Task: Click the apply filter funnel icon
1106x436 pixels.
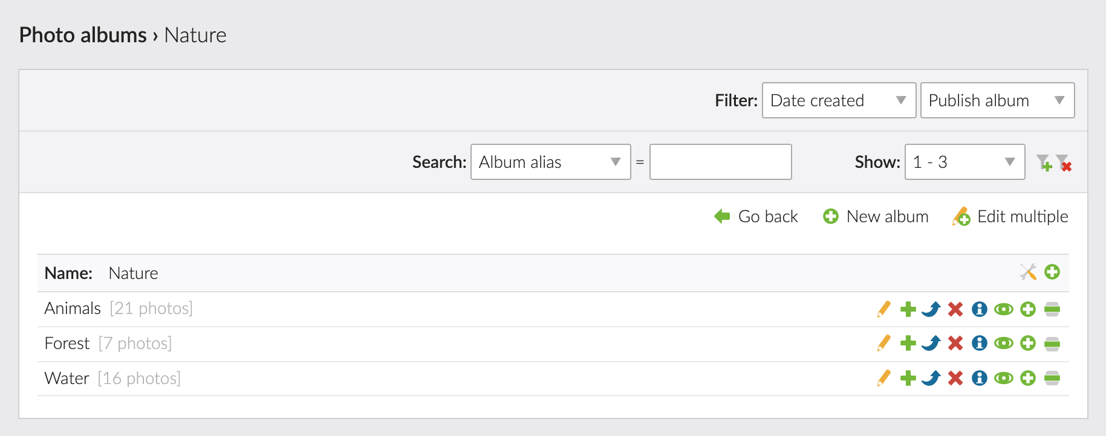Action: click(1044, 162)
